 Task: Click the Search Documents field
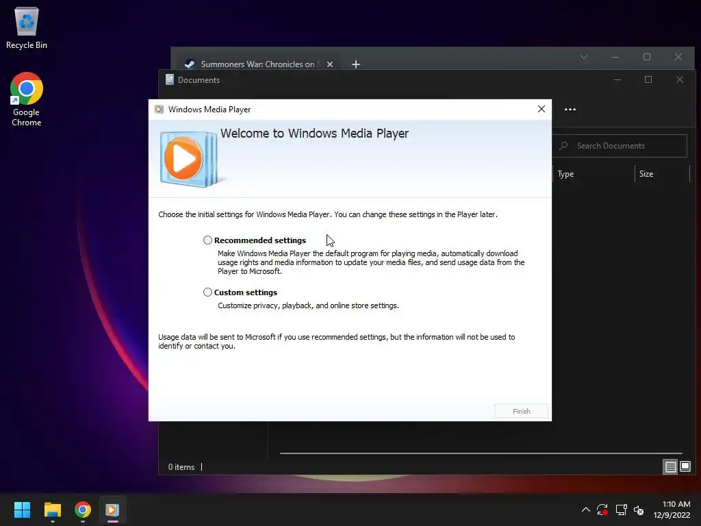pyautogui.click(x=620, y=146)
